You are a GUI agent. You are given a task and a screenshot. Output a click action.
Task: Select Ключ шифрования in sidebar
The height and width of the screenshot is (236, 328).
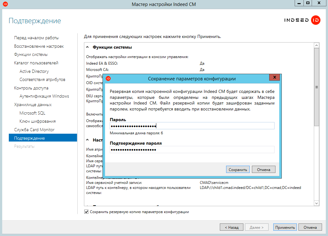[37, 121]
